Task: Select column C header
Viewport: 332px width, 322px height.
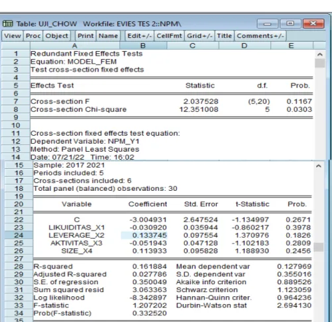Action: [192, 46]
